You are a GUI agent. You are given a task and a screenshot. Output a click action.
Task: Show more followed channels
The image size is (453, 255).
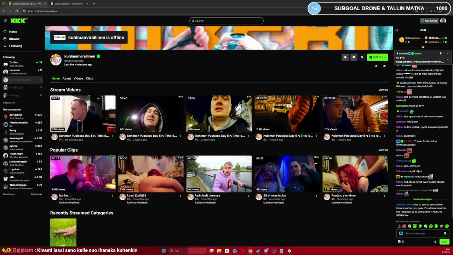pos(9,103)
